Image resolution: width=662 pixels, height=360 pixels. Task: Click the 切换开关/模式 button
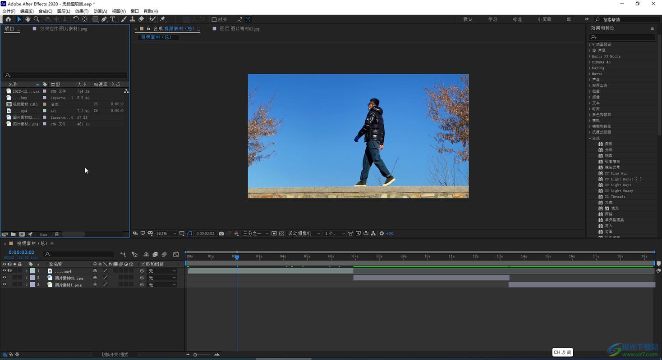[115, 355]
